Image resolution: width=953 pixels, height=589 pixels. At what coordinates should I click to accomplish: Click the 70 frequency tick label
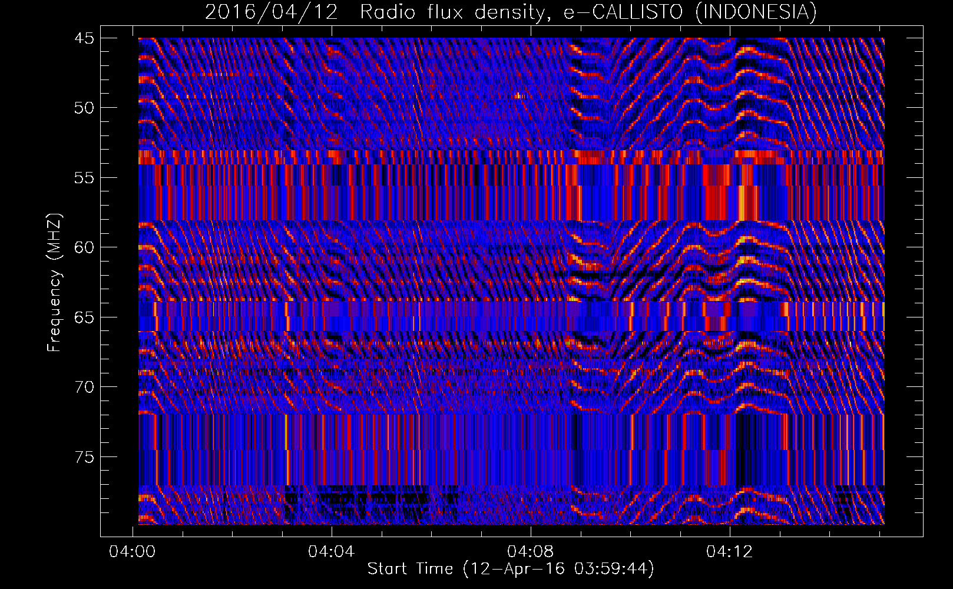pyautogui.click(x=84, y=387)
